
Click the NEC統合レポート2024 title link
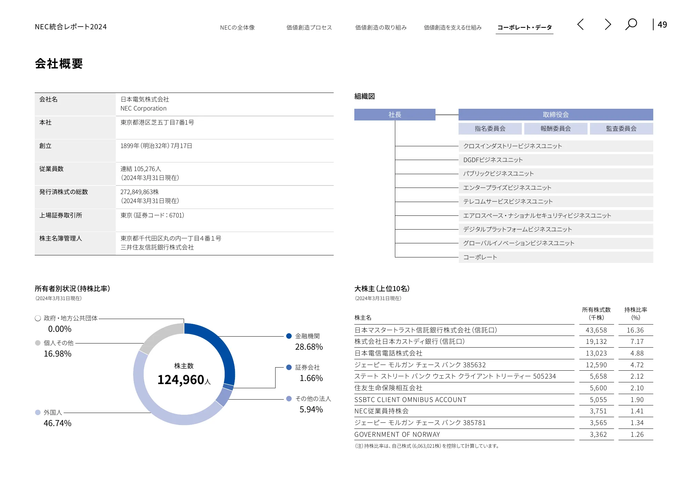(71, 27)
